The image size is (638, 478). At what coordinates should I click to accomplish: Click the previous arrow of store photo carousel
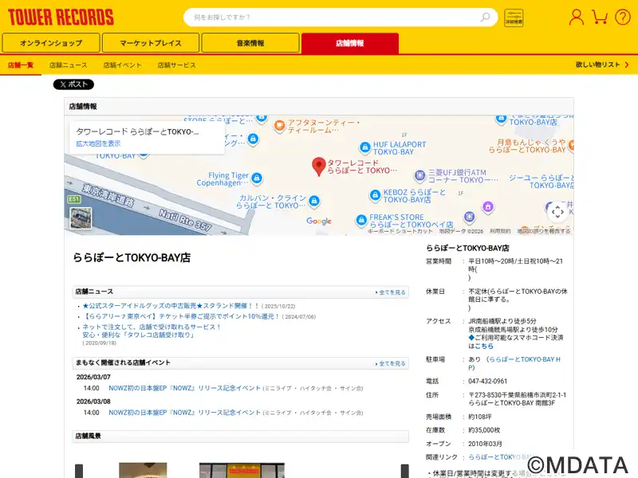pos(79,471)
